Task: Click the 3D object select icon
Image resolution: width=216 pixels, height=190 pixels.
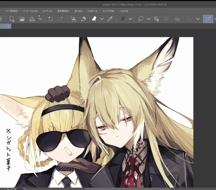Action: coord(157,19)
